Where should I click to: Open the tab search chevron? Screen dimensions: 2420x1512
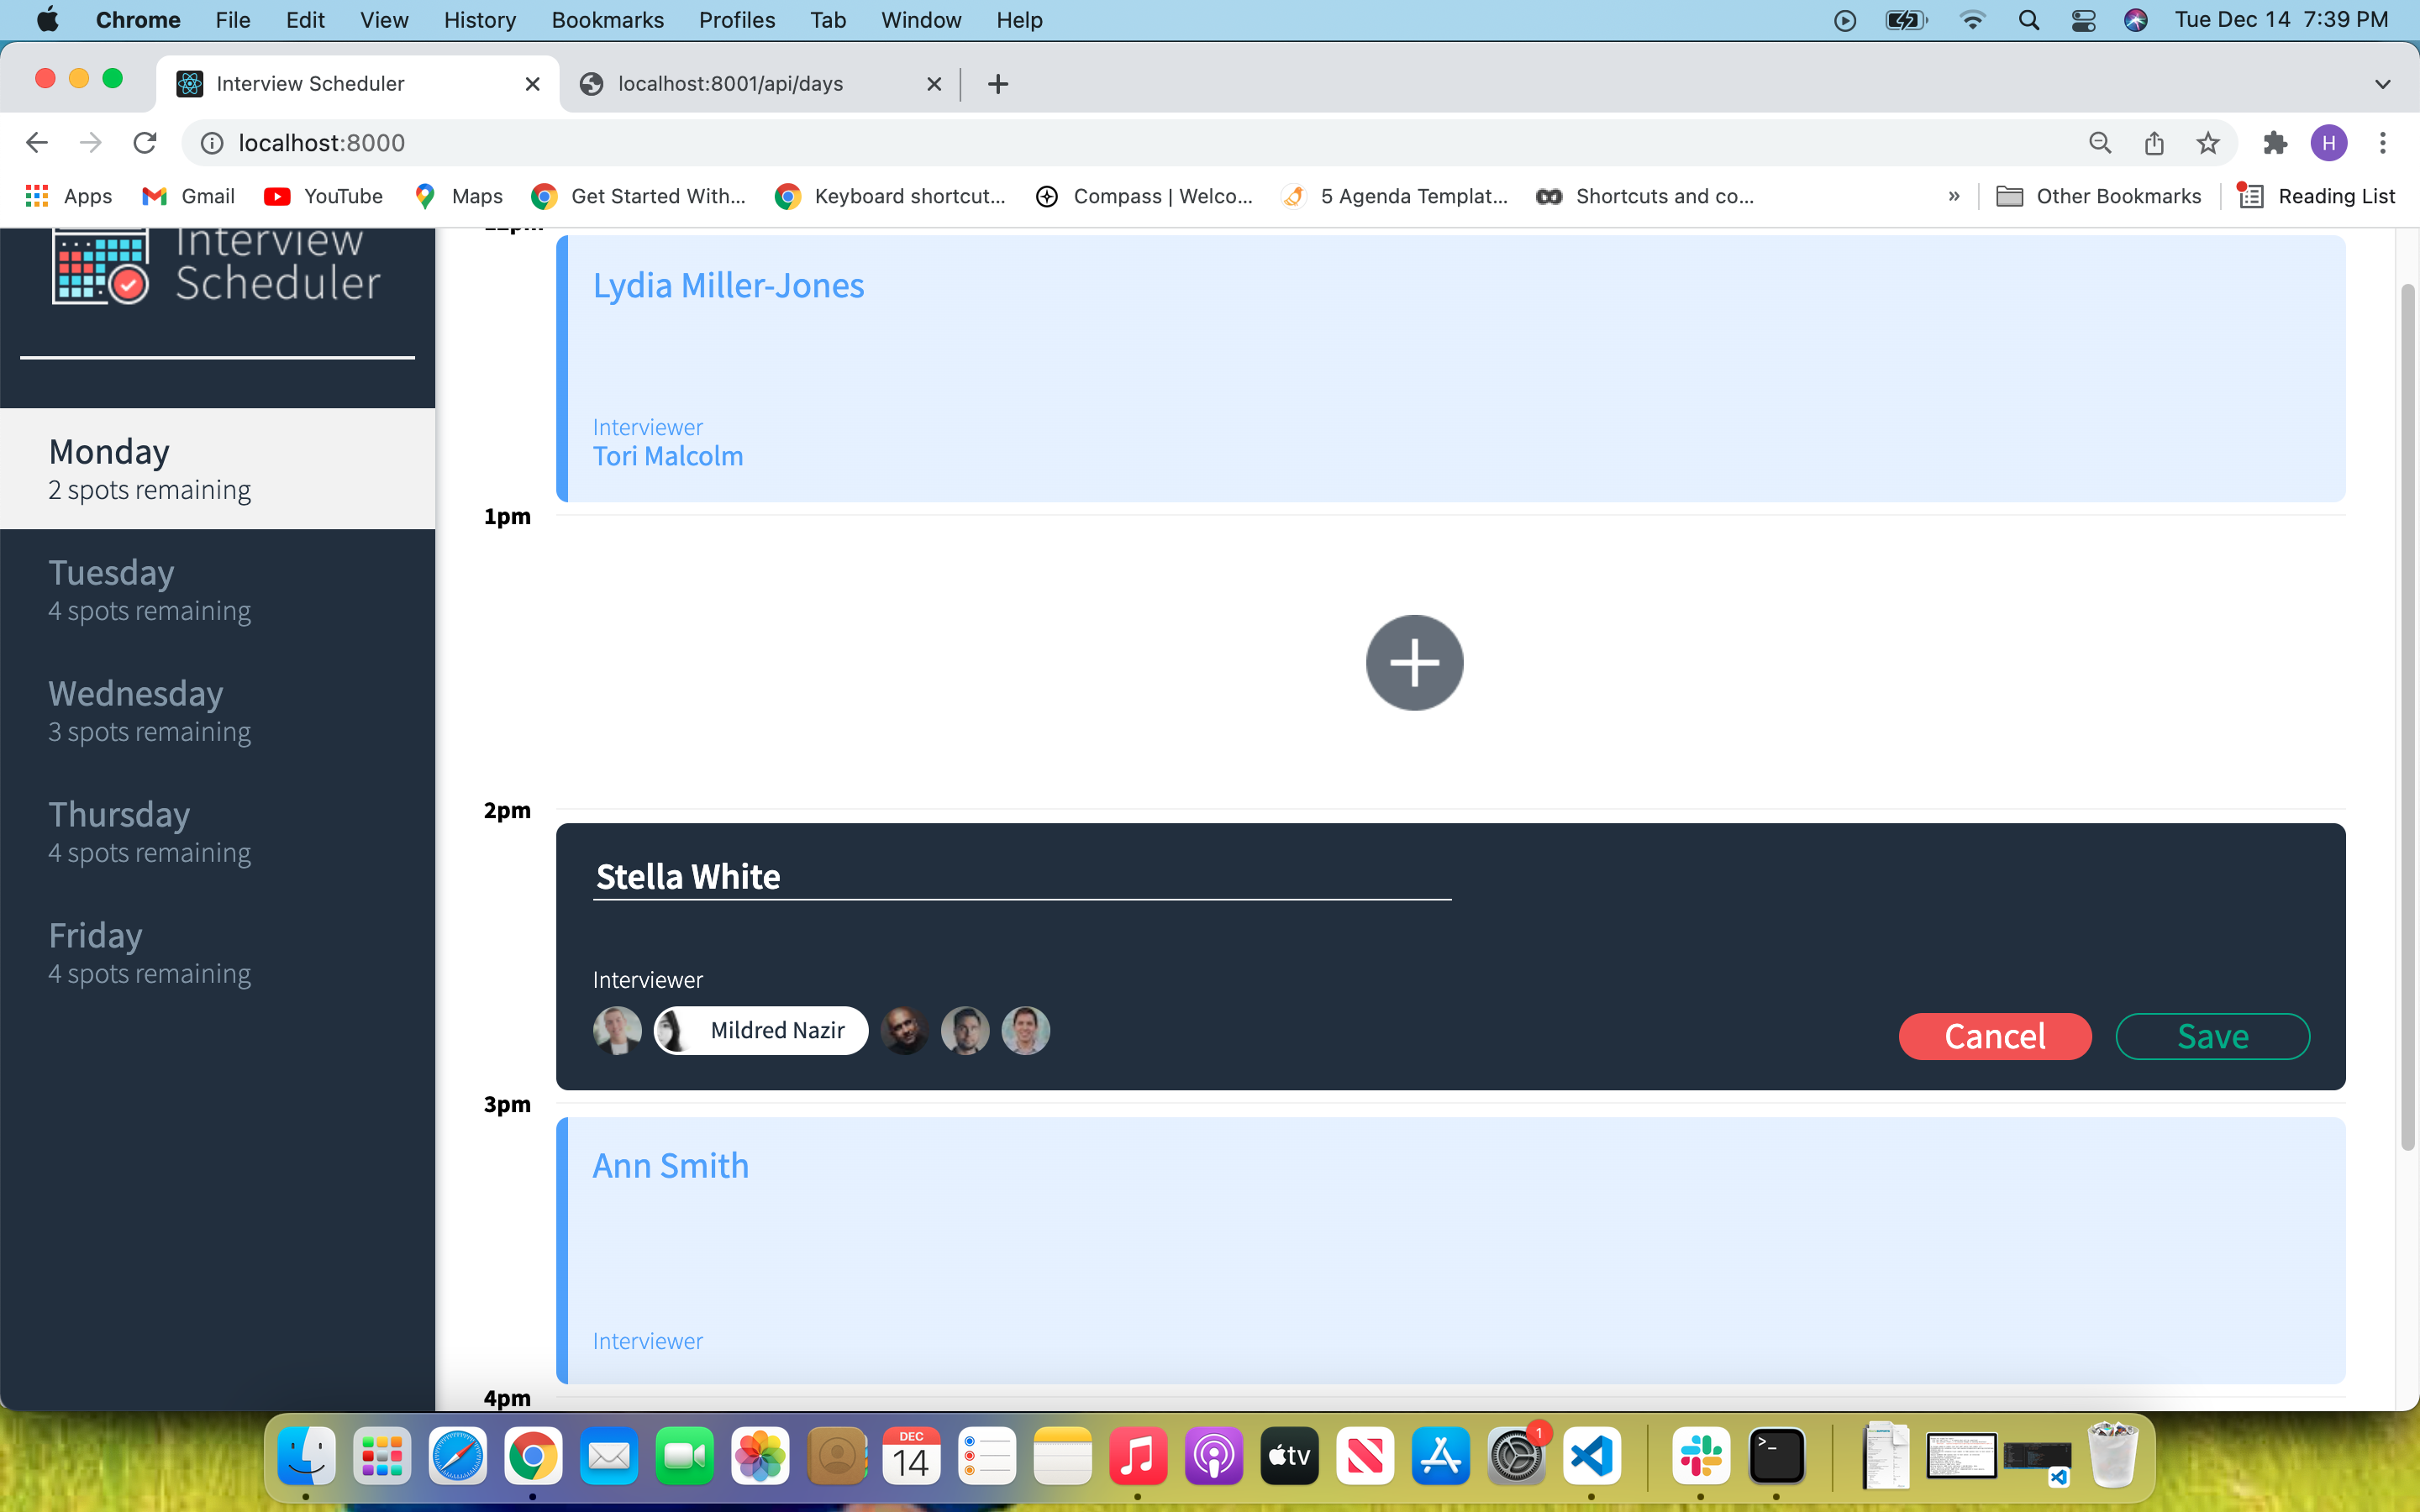[2383, 83]
